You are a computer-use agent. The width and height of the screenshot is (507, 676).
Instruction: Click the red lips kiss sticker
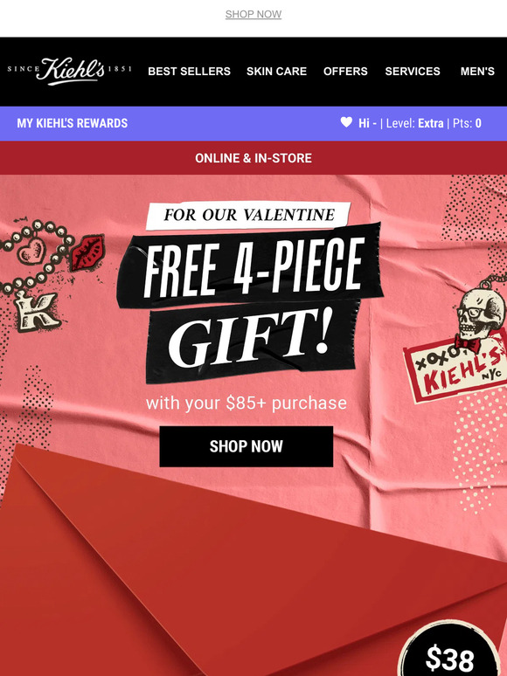click(x=88, y=252)
